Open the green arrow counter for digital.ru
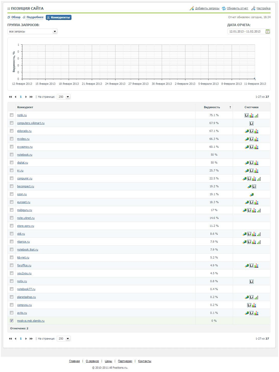The image size is (279, 372). 246,163
